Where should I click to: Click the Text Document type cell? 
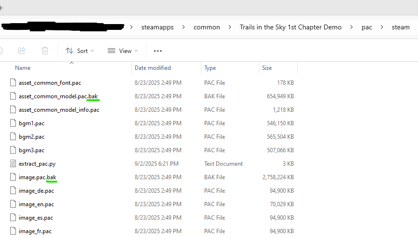(x=223, y=164)
